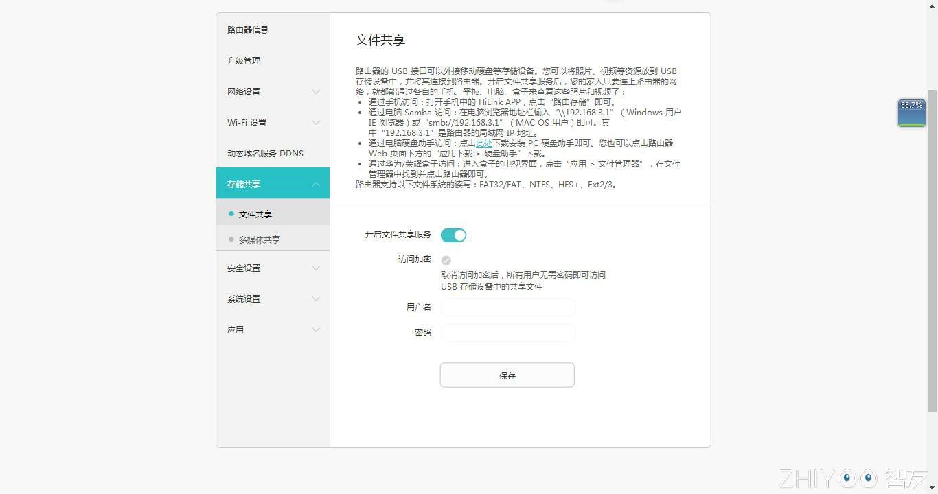
Task: Focus the 用户名 input field
Action: tap(507, 307)
